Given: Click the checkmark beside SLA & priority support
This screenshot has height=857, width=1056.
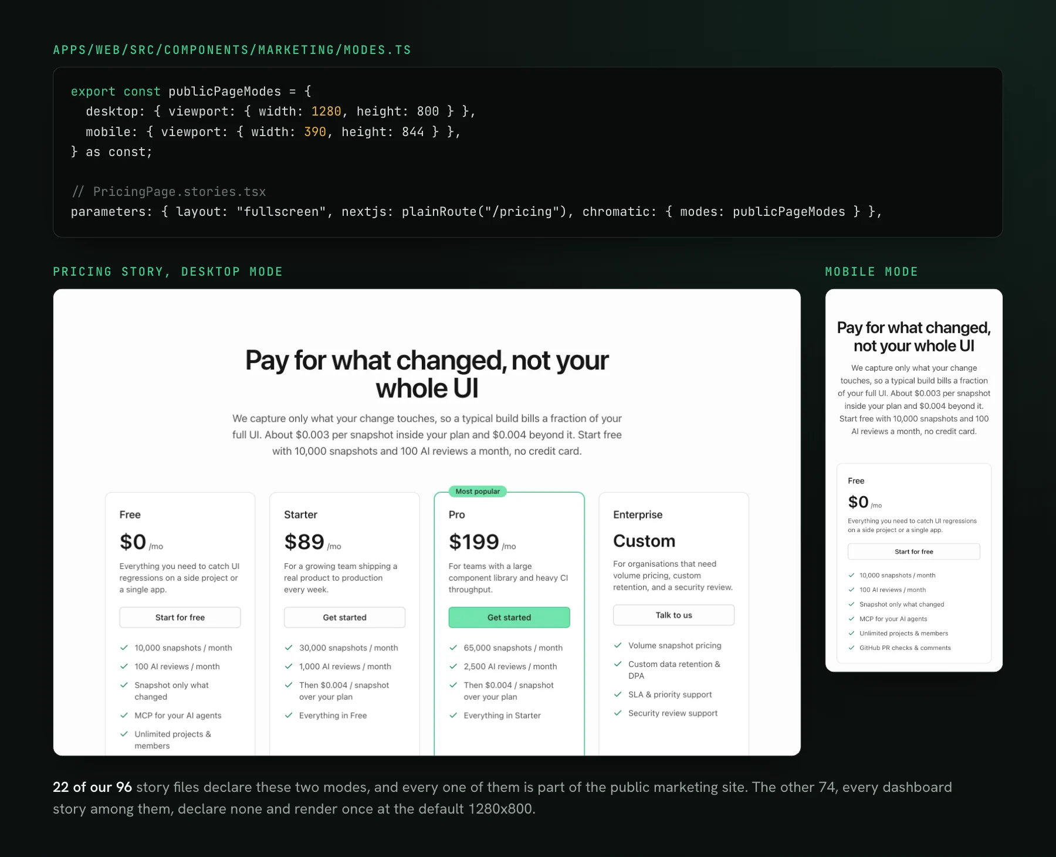Looking at the screenshot, I should (x=618, y=694).
